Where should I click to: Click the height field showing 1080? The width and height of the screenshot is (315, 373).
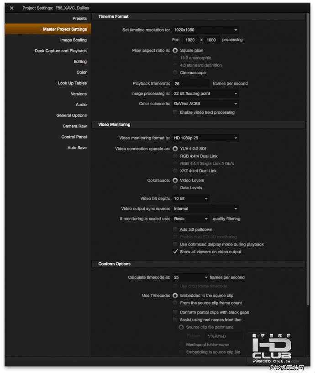pyautogui.click(x=212, y=40)
